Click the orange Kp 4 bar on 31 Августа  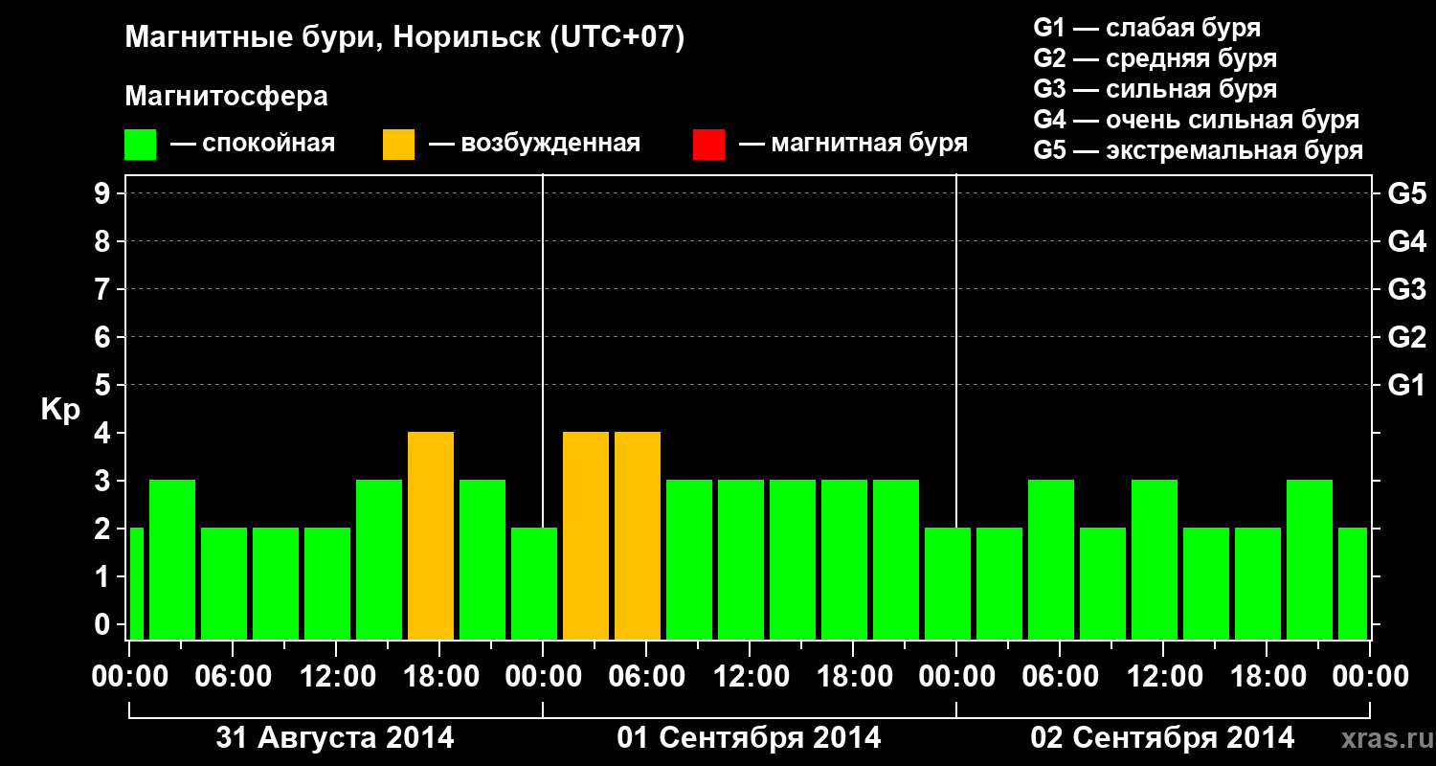[x=431, y=535]
